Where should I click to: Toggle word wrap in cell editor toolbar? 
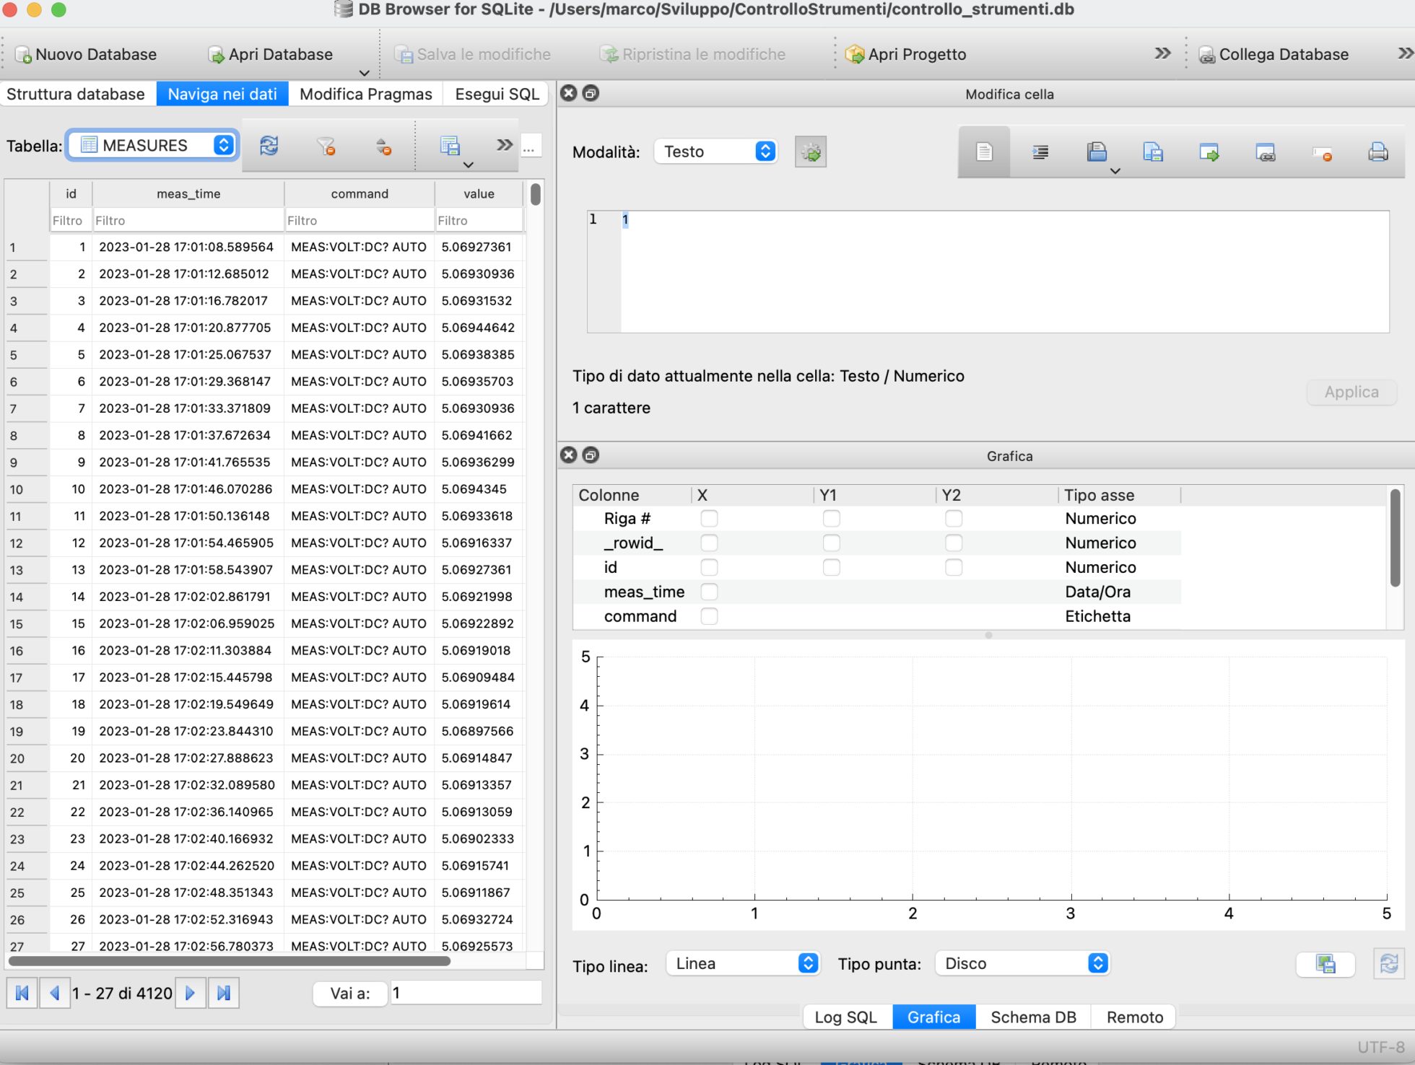point(984,152)
